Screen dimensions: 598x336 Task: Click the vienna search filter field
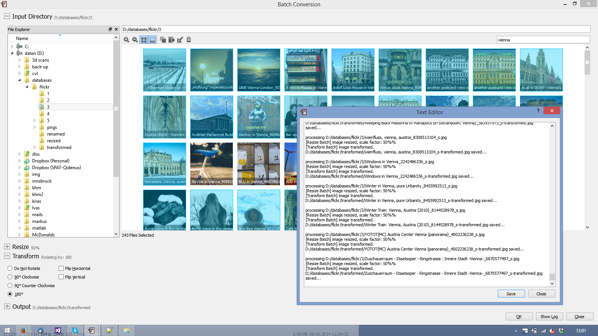(x=543, y=40)
